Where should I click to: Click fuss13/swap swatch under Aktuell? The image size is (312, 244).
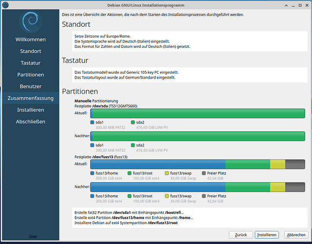pos(167,173)
